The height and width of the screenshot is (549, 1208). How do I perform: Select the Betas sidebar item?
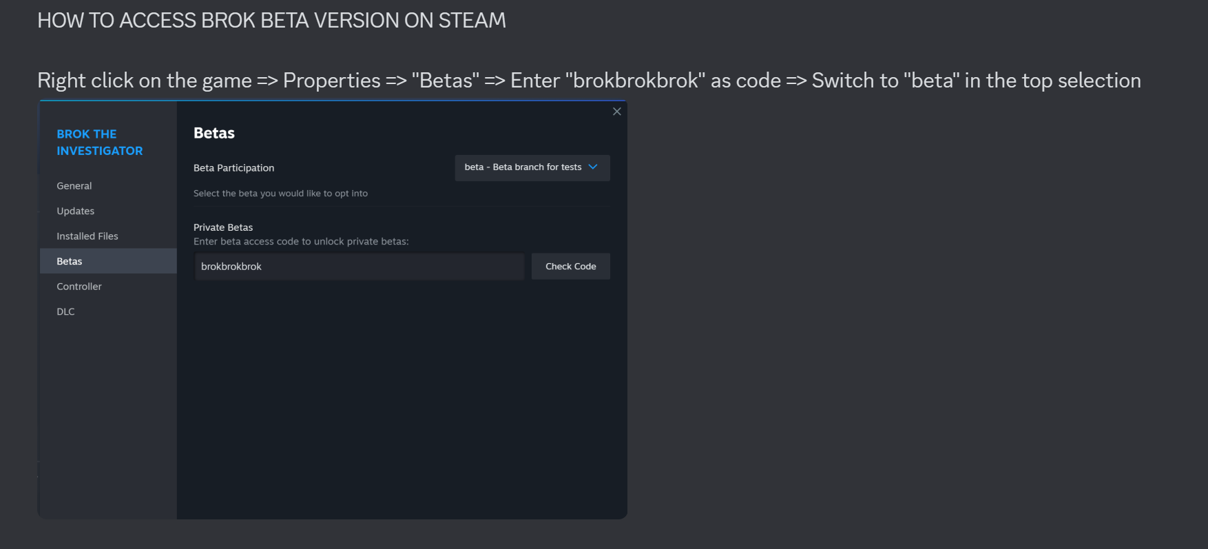pos(108,261)
